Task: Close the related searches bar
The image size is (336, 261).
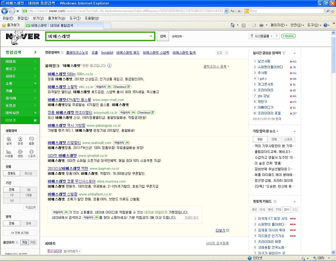Action: point(227,53)
